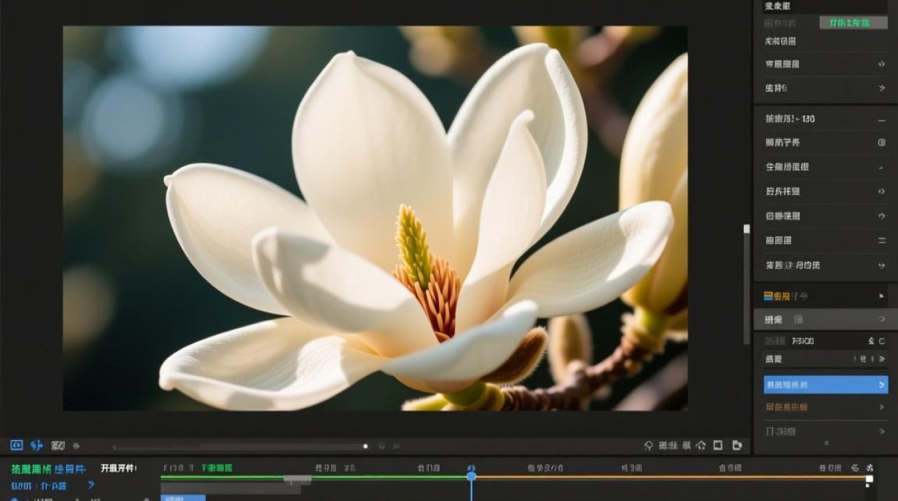Click the blue frame icon below the preview
This screenshot has height=501, width=898.
17,445
